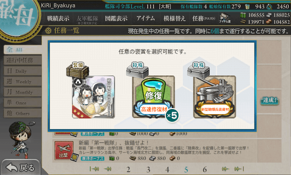Jump to last quest page arrow
The height and width of the screenshot is (175, 291).
tap(239, 169)
